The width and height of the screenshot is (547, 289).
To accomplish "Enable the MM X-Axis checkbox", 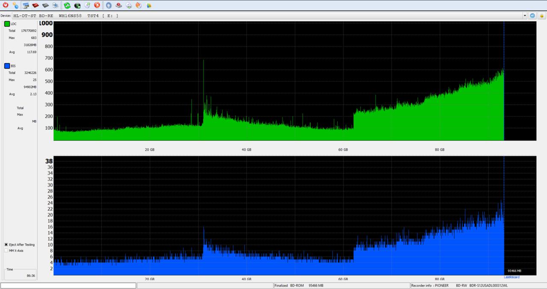I will point(6,251).
